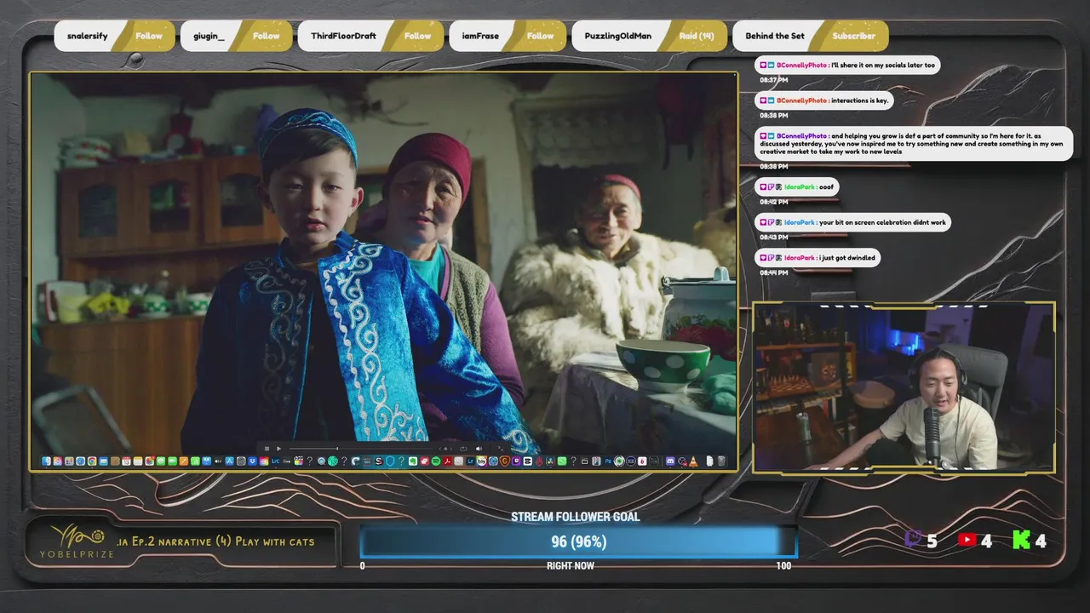Viewport: 1090px width, 613px height.
Task: Click the YouTube viewer count icon
Action: pyautogui.click(x=967, y=539)
